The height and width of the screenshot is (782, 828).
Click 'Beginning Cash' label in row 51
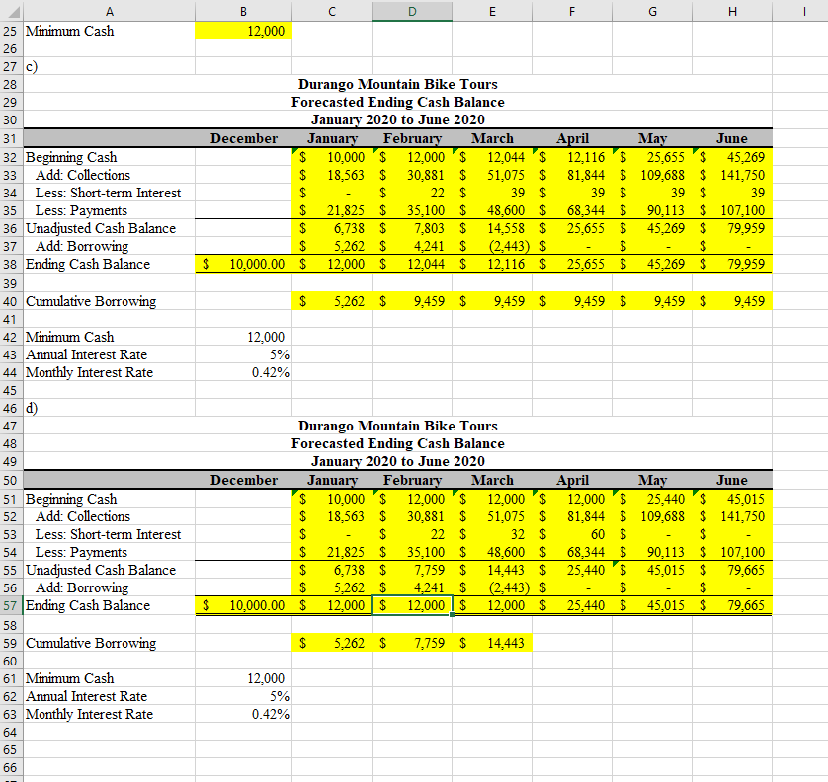click(x=71, y=499)
